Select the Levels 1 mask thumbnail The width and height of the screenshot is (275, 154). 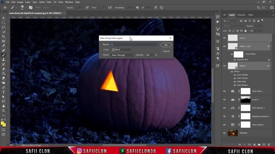pyautogui.click(x=245, y=100)
